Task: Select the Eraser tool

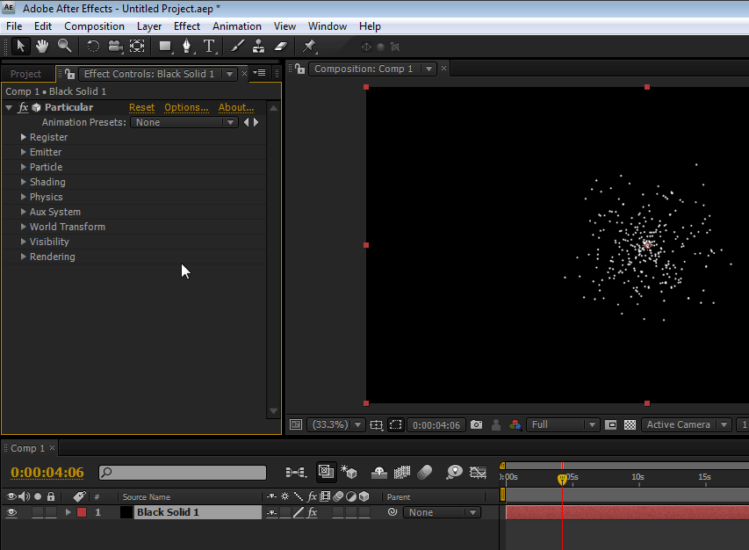Action: point(281,47)
